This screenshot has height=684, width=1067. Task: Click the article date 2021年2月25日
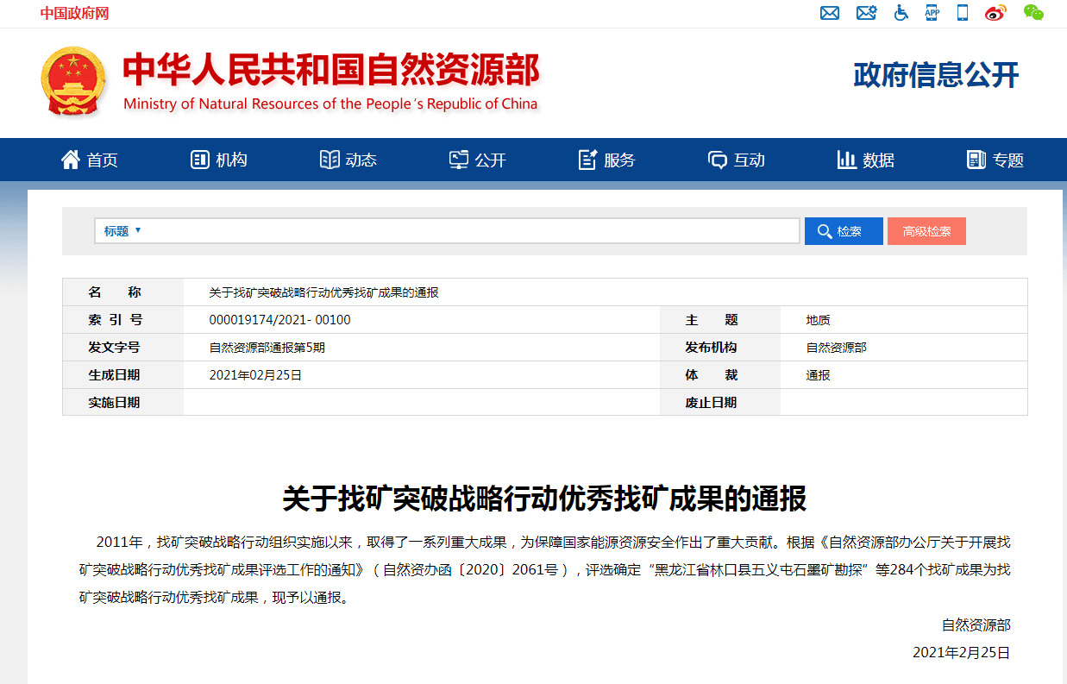point(961,653)
